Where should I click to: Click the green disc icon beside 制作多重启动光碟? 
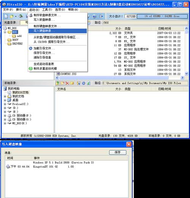(x=31, y=69)
